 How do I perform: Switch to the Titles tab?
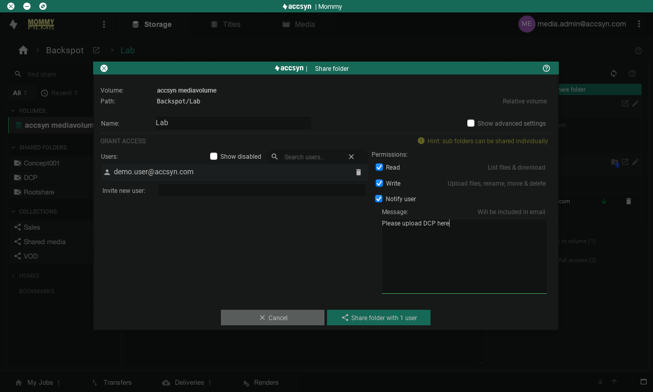coord(226,24)
